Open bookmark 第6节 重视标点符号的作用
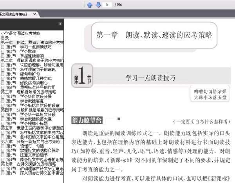235x183 pixels. (x=31, y=87)
